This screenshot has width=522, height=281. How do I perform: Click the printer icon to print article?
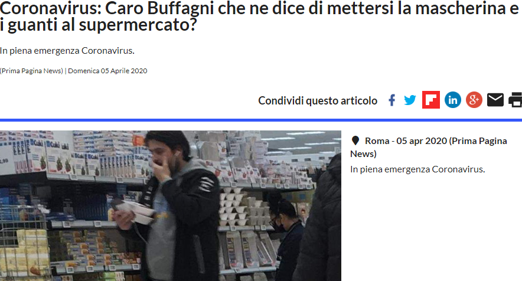point(516,100)
